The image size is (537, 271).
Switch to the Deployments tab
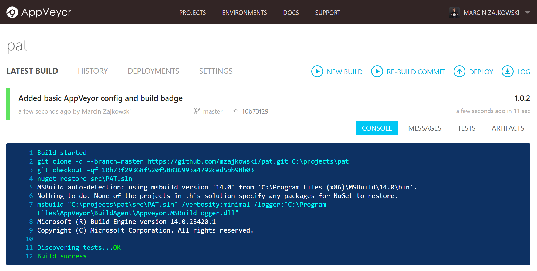coord(153,71)
